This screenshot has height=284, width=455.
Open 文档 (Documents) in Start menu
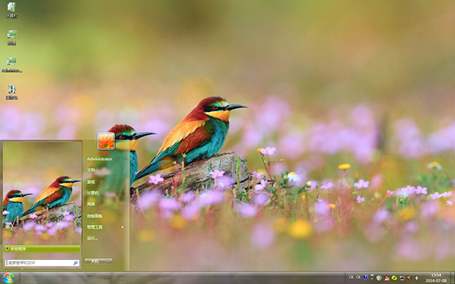click(91, 170)
